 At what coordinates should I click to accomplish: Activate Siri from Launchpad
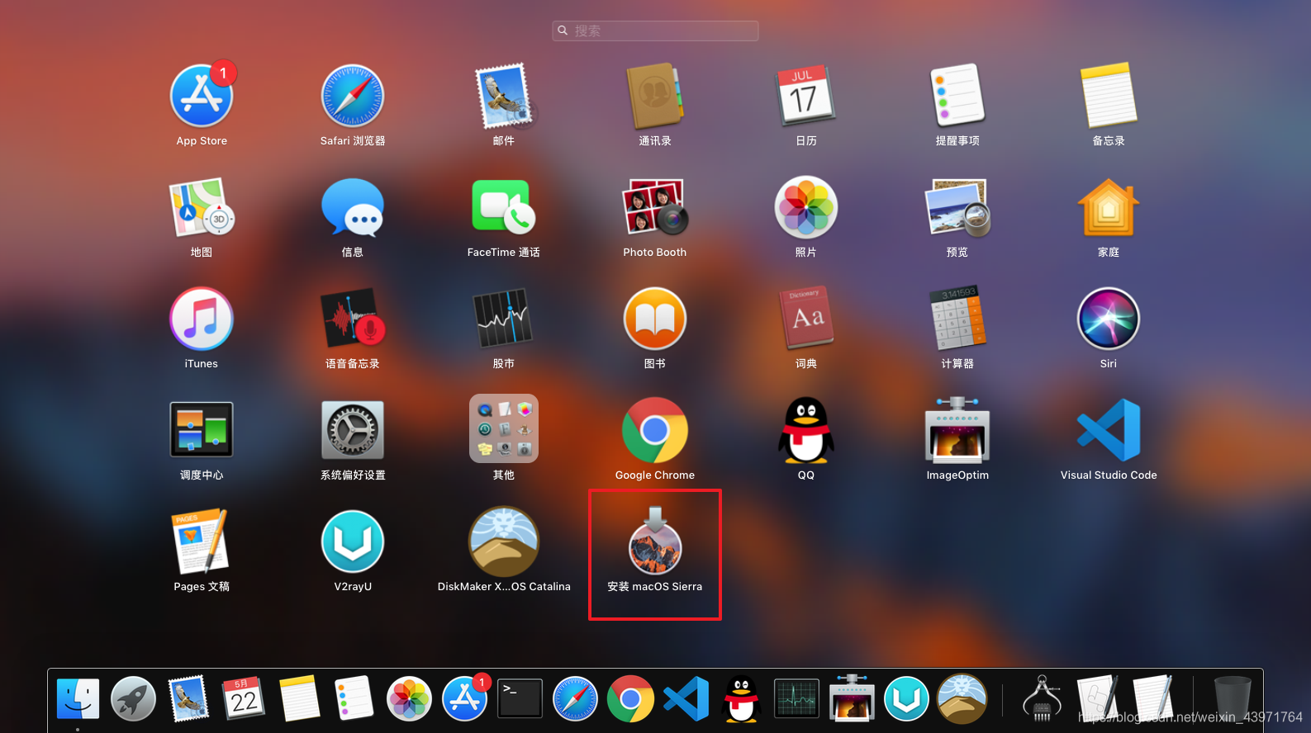1109,319
